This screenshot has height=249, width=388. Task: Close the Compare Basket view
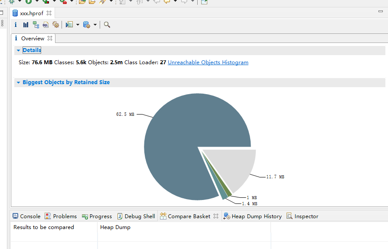coord(216,216)
